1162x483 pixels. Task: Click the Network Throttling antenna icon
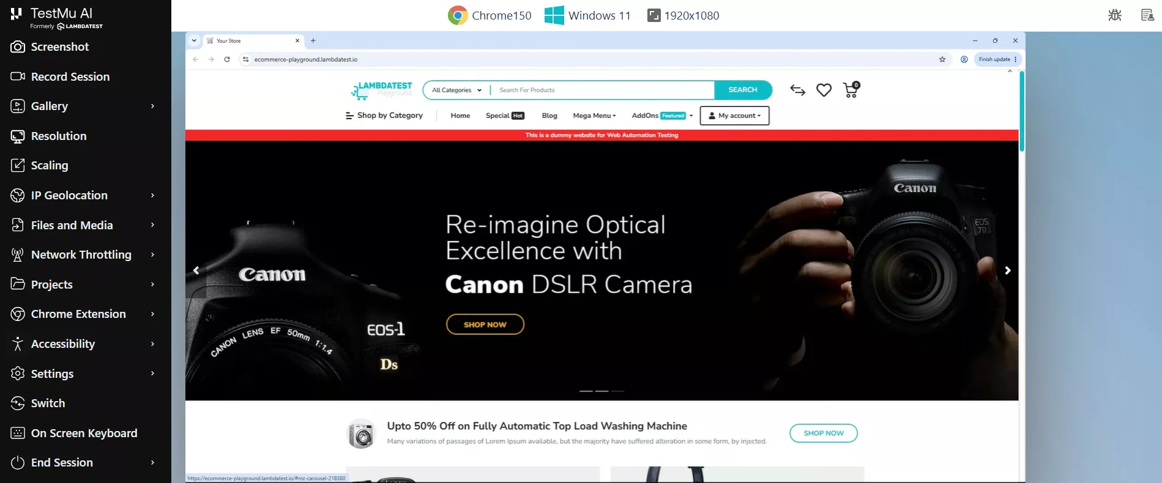tap(18, 254)
